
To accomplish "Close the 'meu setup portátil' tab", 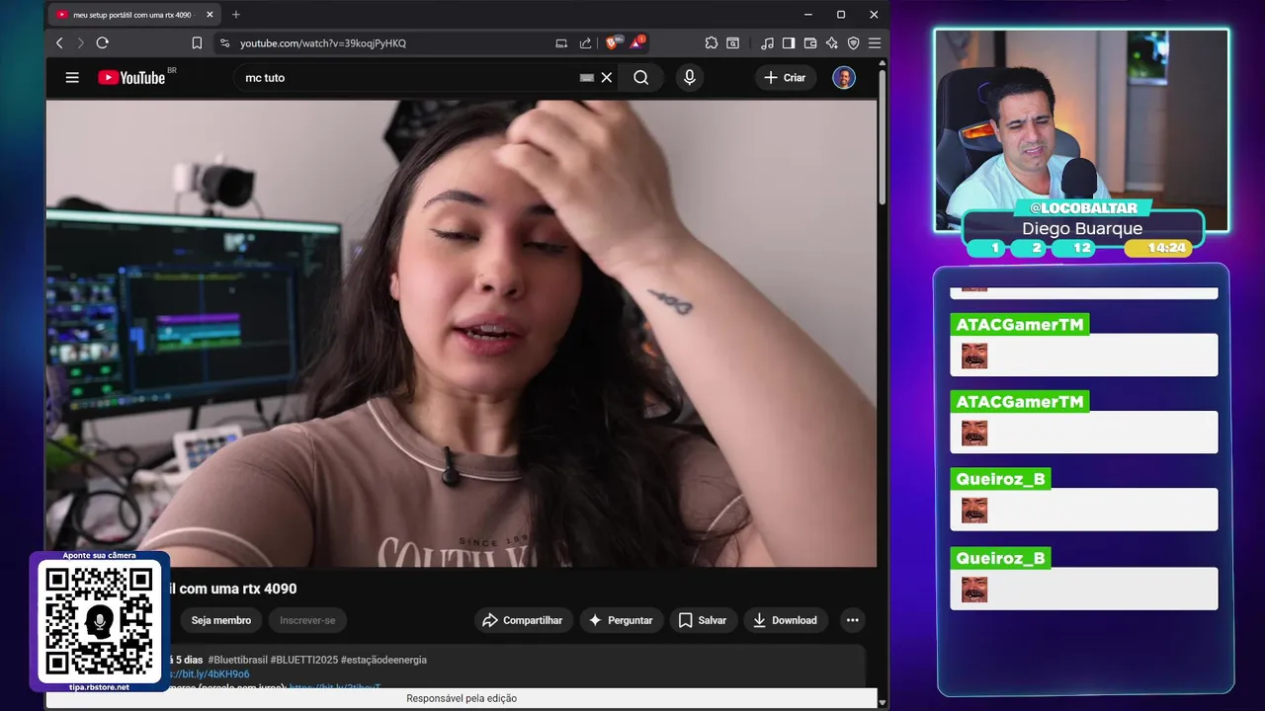I will (x=210, y=15).
